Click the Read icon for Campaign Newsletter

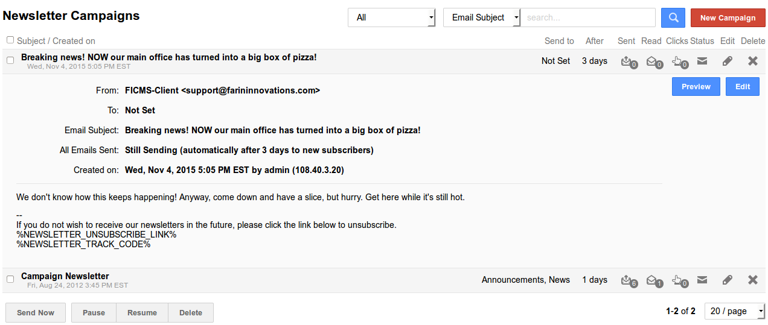[653, 280]
